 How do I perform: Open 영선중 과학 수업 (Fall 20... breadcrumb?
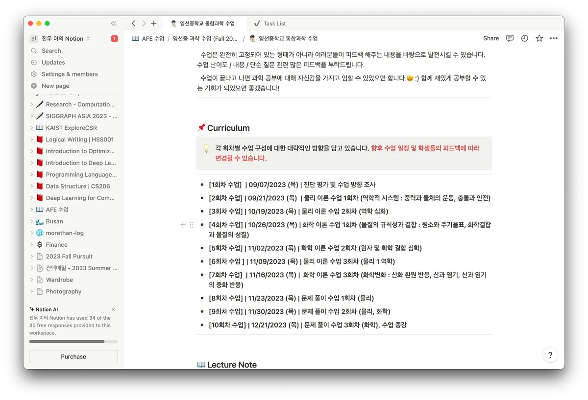pos(205,38)
